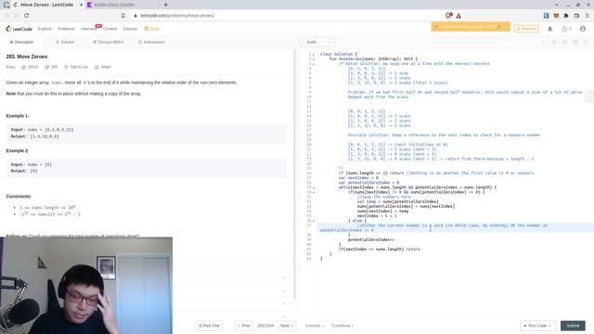Open the Solution tab
594x334 pixels.
[65, 42]
